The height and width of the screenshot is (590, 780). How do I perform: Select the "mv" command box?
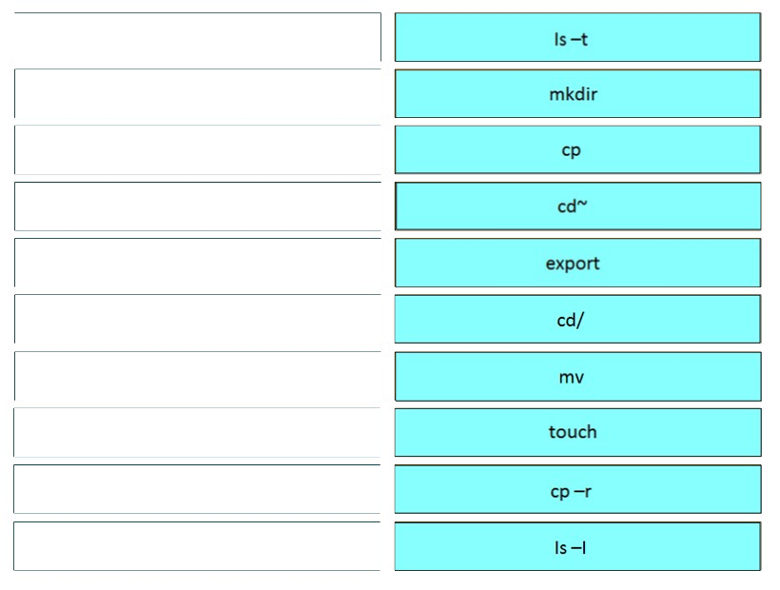coord(577,376)
